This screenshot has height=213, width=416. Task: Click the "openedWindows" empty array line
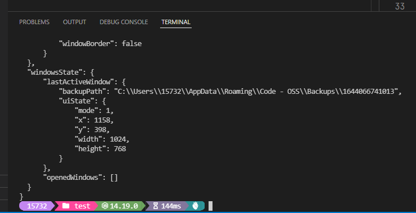pyautogui.click(x=81, y=177)
